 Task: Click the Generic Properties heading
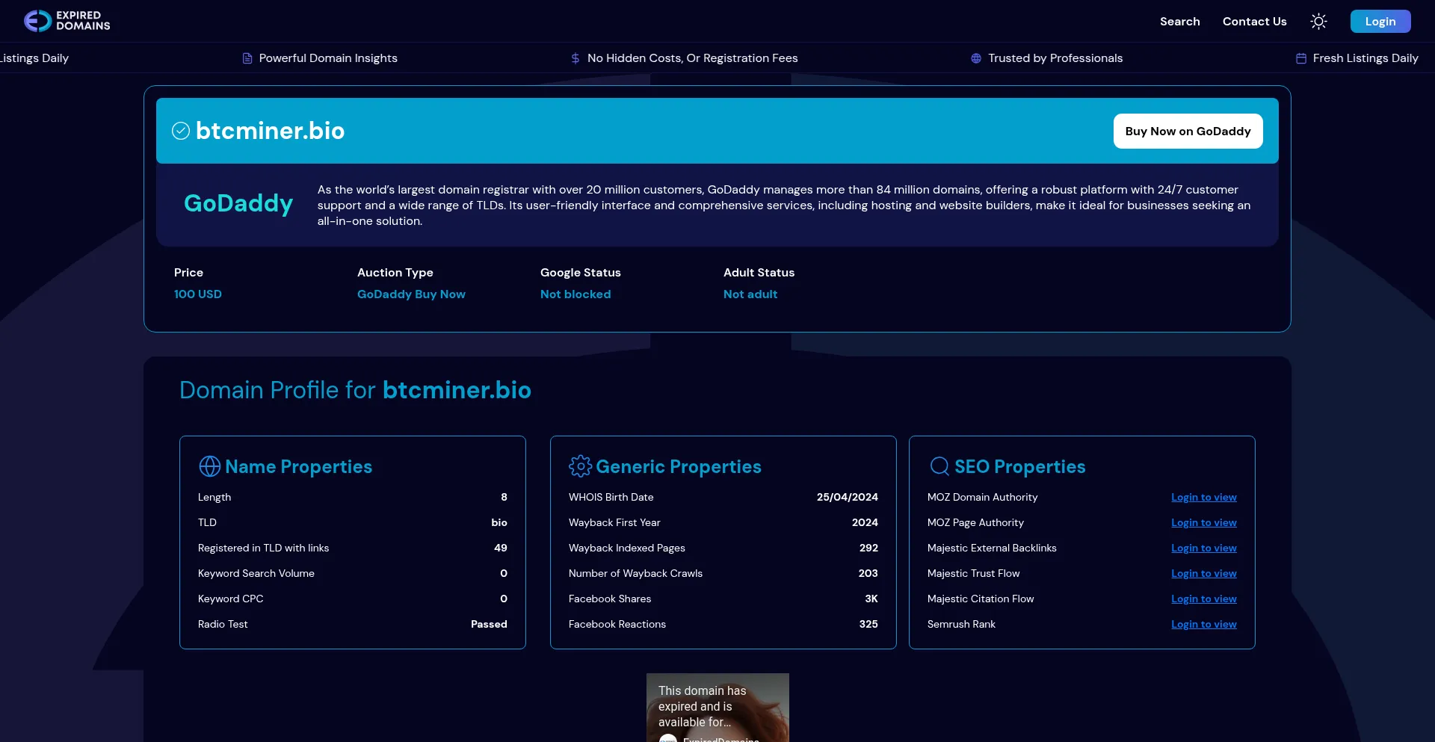pyautogui.click(x=679, y=467)
